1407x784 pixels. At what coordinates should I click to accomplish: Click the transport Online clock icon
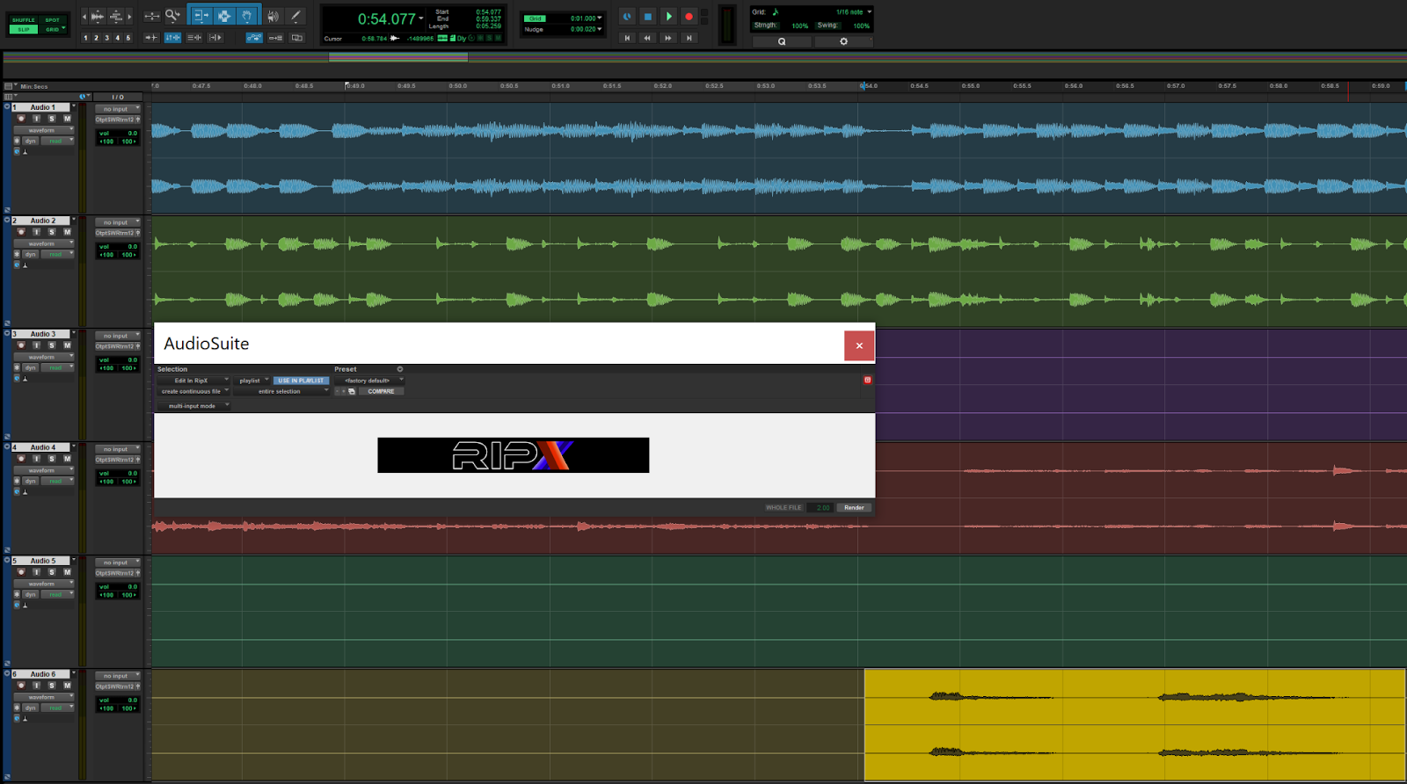(x=627, y=16)
